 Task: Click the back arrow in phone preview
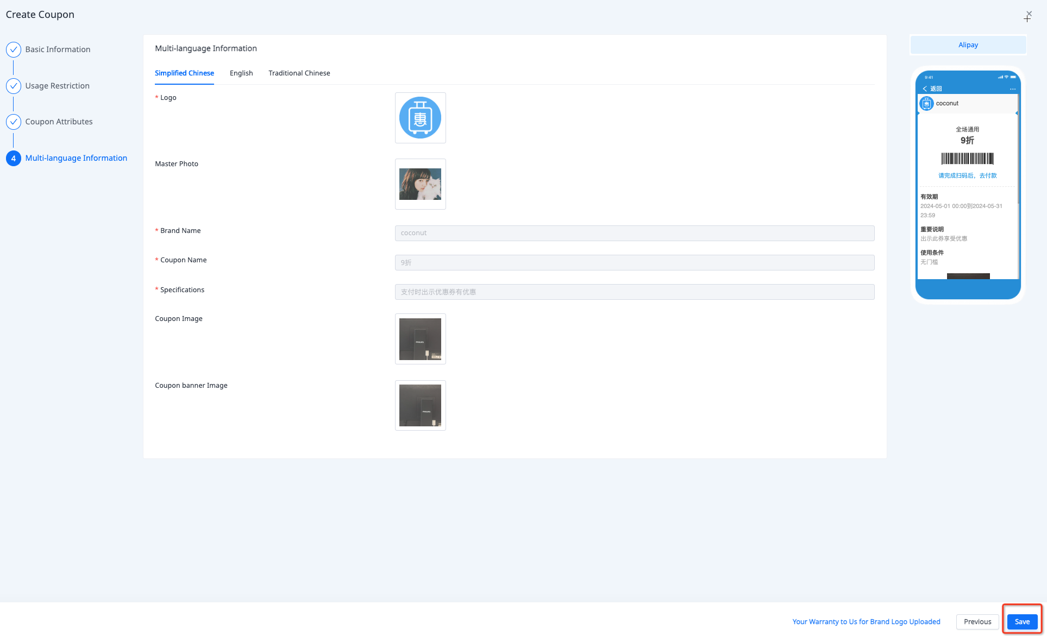point(925,89)
